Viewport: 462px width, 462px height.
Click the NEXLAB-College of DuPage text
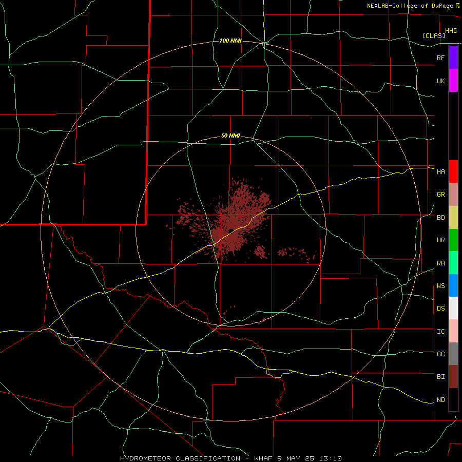point(411,6)
